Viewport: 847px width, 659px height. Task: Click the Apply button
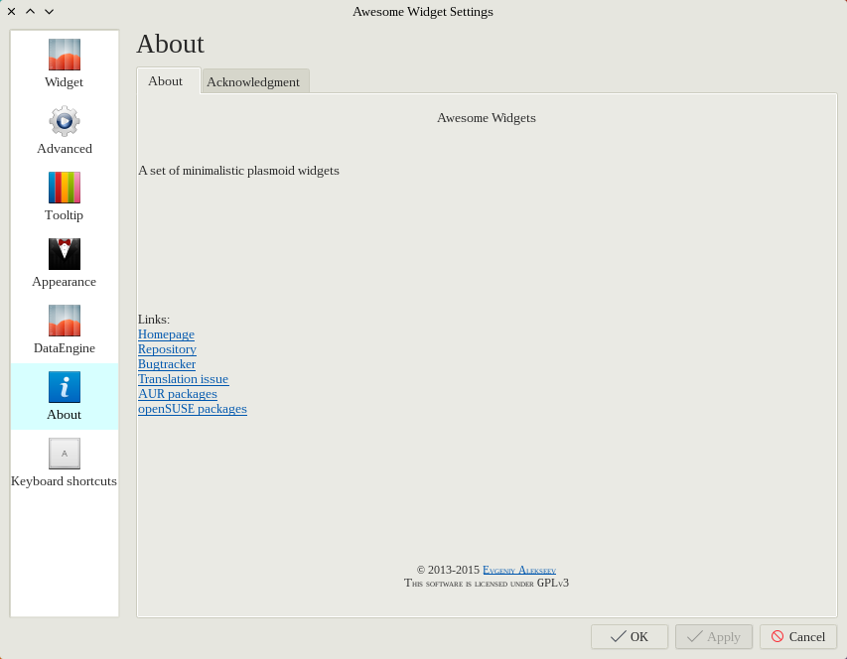[x=713, y=637]
